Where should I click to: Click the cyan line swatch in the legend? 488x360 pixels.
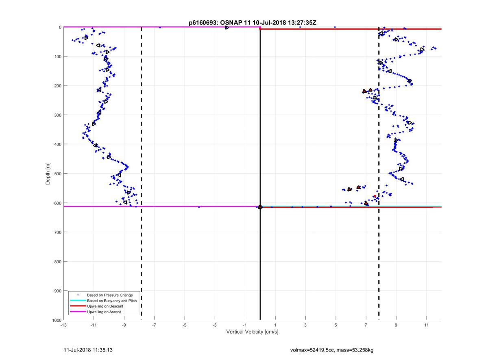click(x=78, y=301)
